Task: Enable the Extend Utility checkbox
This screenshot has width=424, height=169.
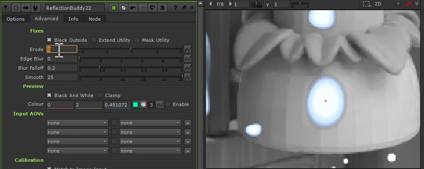Action: click(x=94, y=40)
